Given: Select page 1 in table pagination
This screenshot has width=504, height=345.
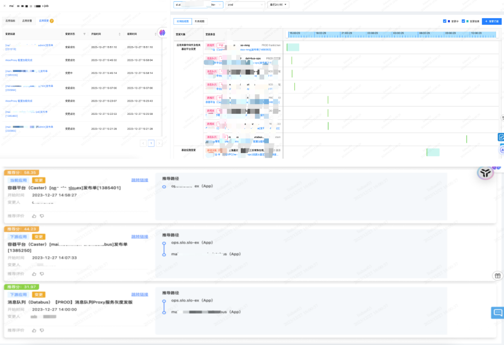Looking at the screenshot, I should (151, 143).
